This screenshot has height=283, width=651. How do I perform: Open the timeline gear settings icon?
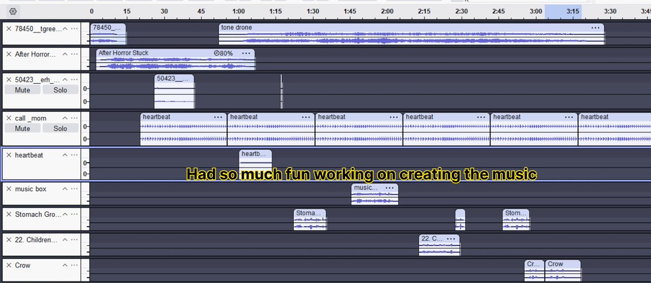pos(14,11)
